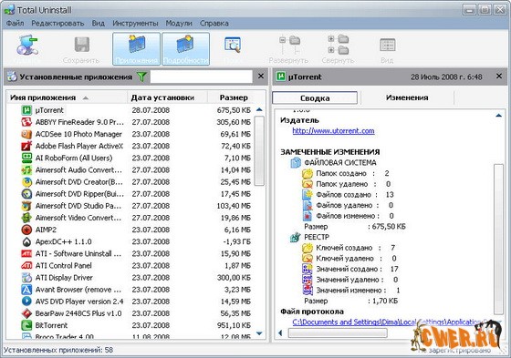Viewport: 511px width, 358px height.
Task: Open the Инструменты menu
Action: click(135, 24)
